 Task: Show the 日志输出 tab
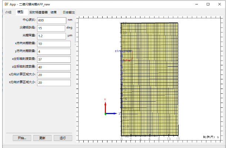(69, 12)
